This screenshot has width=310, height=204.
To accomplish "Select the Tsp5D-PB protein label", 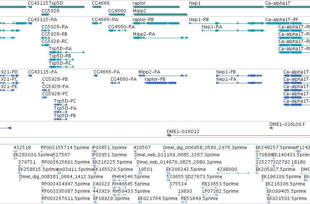I will [x=65, y=116].
